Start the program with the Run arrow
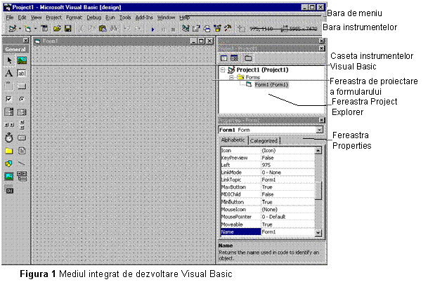The image size is (428, 289). pos(153,29)
